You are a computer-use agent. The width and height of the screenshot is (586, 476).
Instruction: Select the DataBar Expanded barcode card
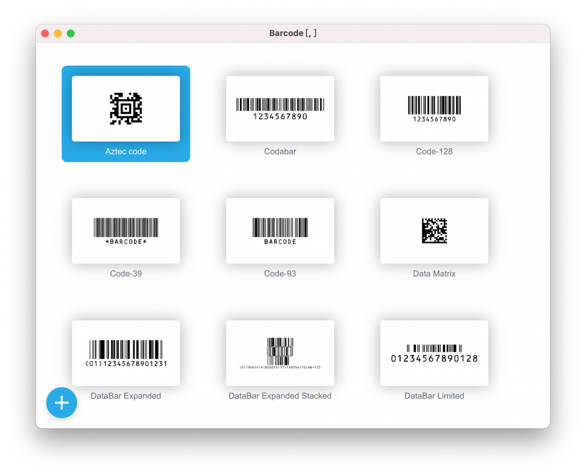125,353
